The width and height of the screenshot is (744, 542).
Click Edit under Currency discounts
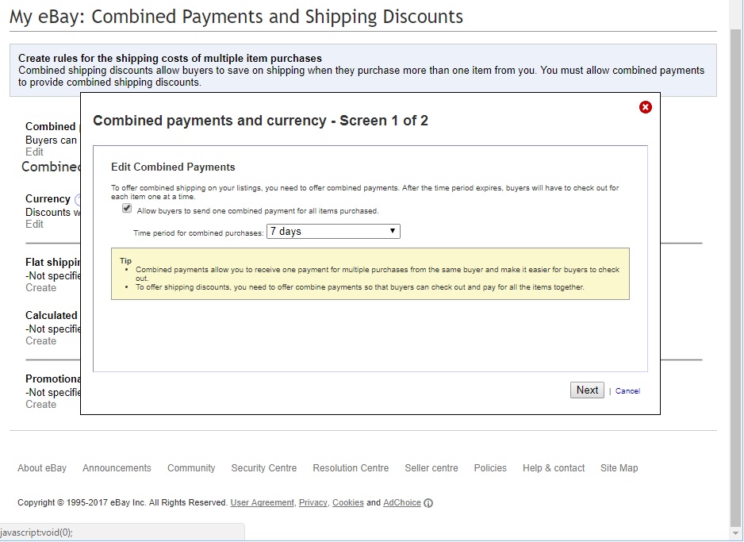[34, 224]
